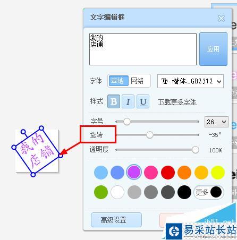Toggle underline style button
The width and height of the screenshot is (237, 240).
(143, 101)
